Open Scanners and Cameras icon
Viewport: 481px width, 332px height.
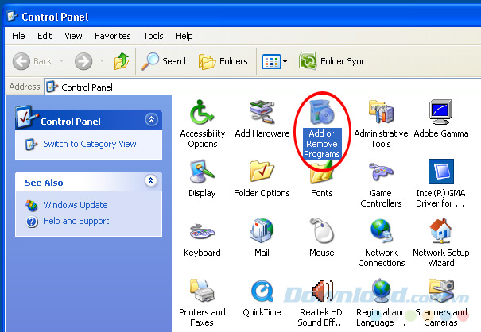pos(440,291)
